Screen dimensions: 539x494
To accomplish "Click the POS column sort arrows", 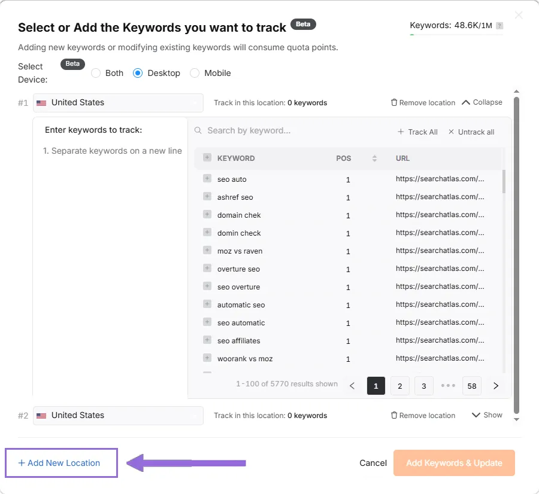I will [374, 158].
